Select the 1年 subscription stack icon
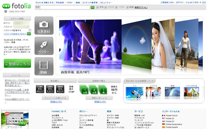The height and width of the screenshot is (129, 207). click(x=102, y=89)
